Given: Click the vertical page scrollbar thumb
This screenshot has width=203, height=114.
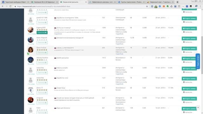Looking at the screenshot, I should tap(202, 55).
